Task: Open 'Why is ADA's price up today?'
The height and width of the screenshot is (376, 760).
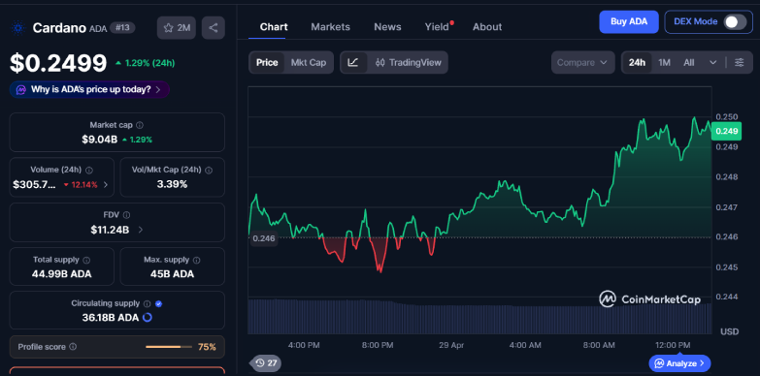Action: tap(89, 89)
